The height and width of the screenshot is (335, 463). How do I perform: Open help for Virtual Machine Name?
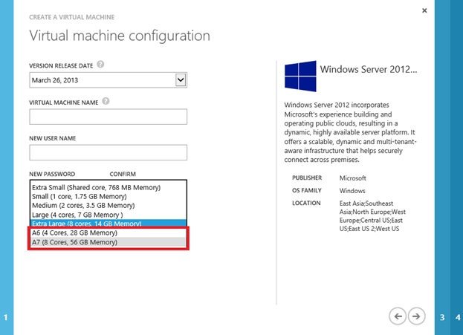coord(106,101)
